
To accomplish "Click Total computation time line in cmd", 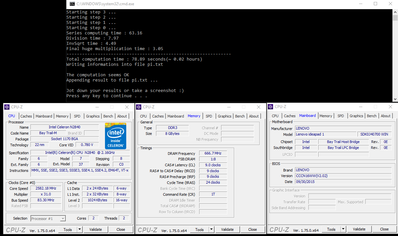I will click(134, 59).
